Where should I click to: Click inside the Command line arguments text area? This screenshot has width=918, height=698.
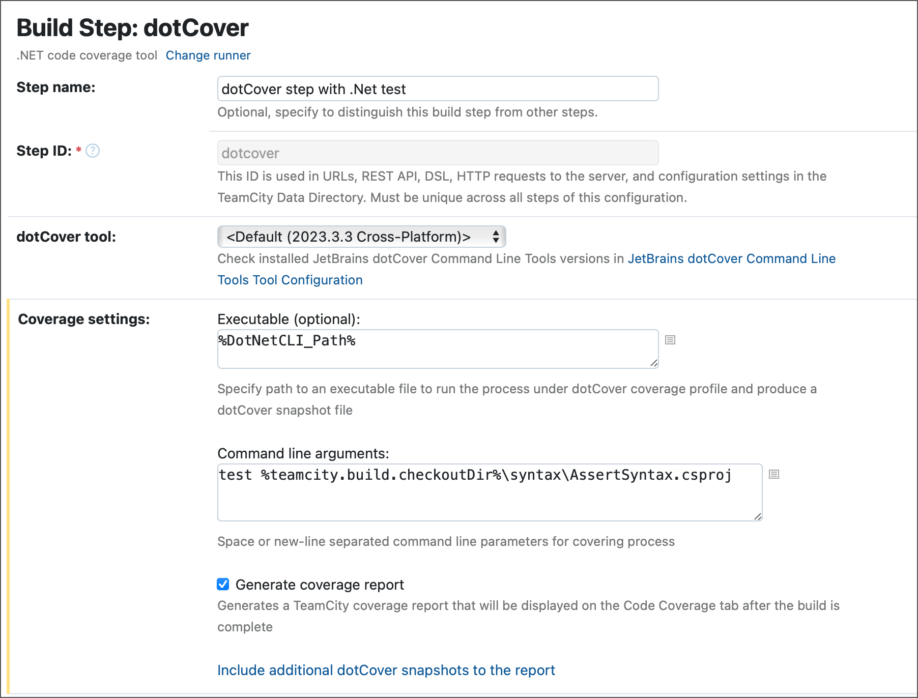pyautogui.click(x=489, y=491)
